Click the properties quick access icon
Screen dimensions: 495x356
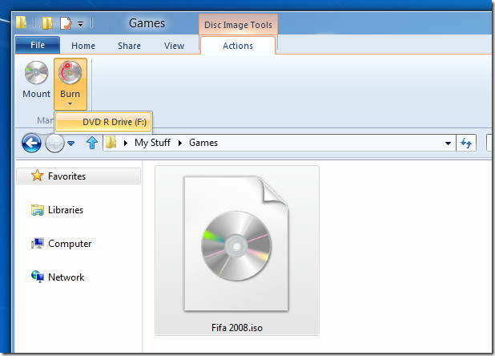pyautogui.click(x=66, y=23)
